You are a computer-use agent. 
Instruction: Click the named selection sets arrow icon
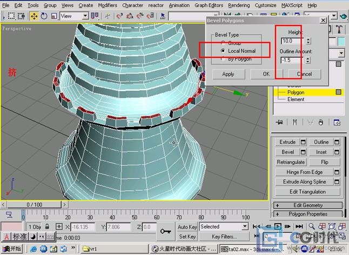coord(163,16)
